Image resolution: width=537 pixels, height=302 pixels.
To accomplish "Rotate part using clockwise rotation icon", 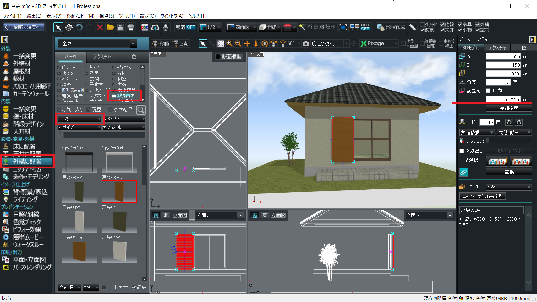I will [x=519, y=122].
